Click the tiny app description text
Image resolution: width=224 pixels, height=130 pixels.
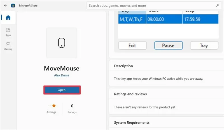(x=158, y=79)
